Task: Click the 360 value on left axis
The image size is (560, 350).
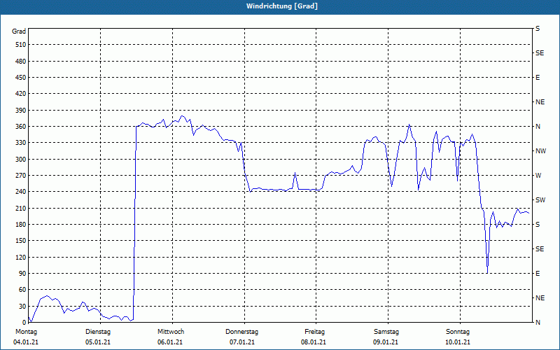Action: click(21, 127)
